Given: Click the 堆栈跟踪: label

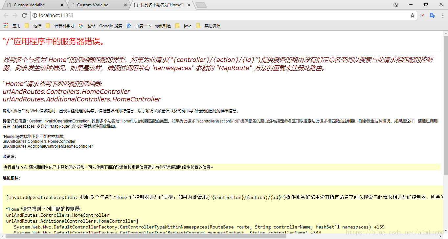Looking at the screenshot, I should click(11, 178).
